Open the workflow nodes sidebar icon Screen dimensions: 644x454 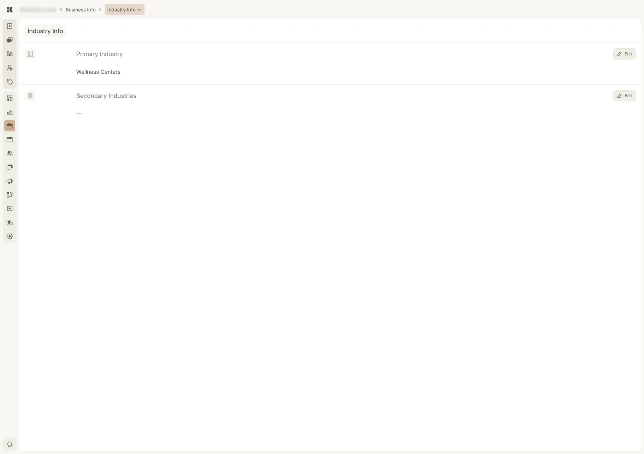pos(10,195)
